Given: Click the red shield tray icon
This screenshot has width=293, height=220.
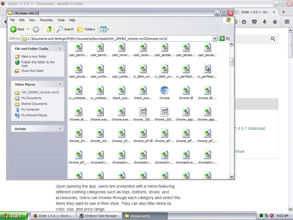Looking at the screenshot, I should coord(272,216).
